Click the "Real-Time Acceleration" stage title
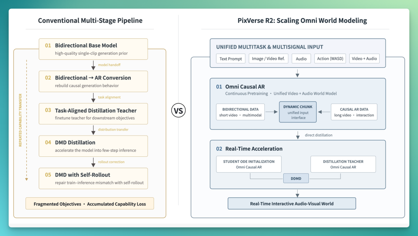 [x=254, y=149]
